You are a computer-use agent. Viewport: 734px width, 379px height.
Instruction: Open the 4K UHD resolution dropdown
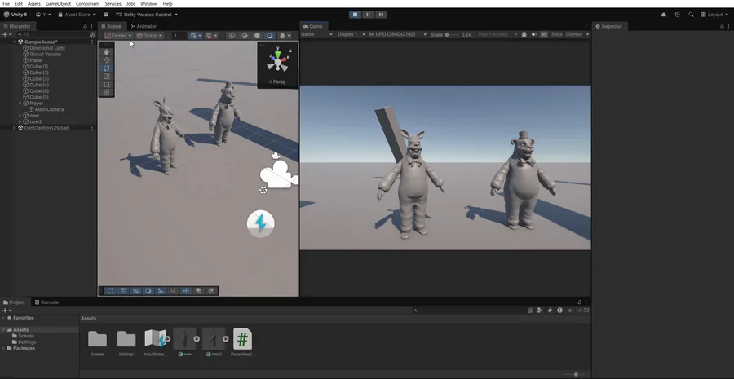tap(397, 34)
